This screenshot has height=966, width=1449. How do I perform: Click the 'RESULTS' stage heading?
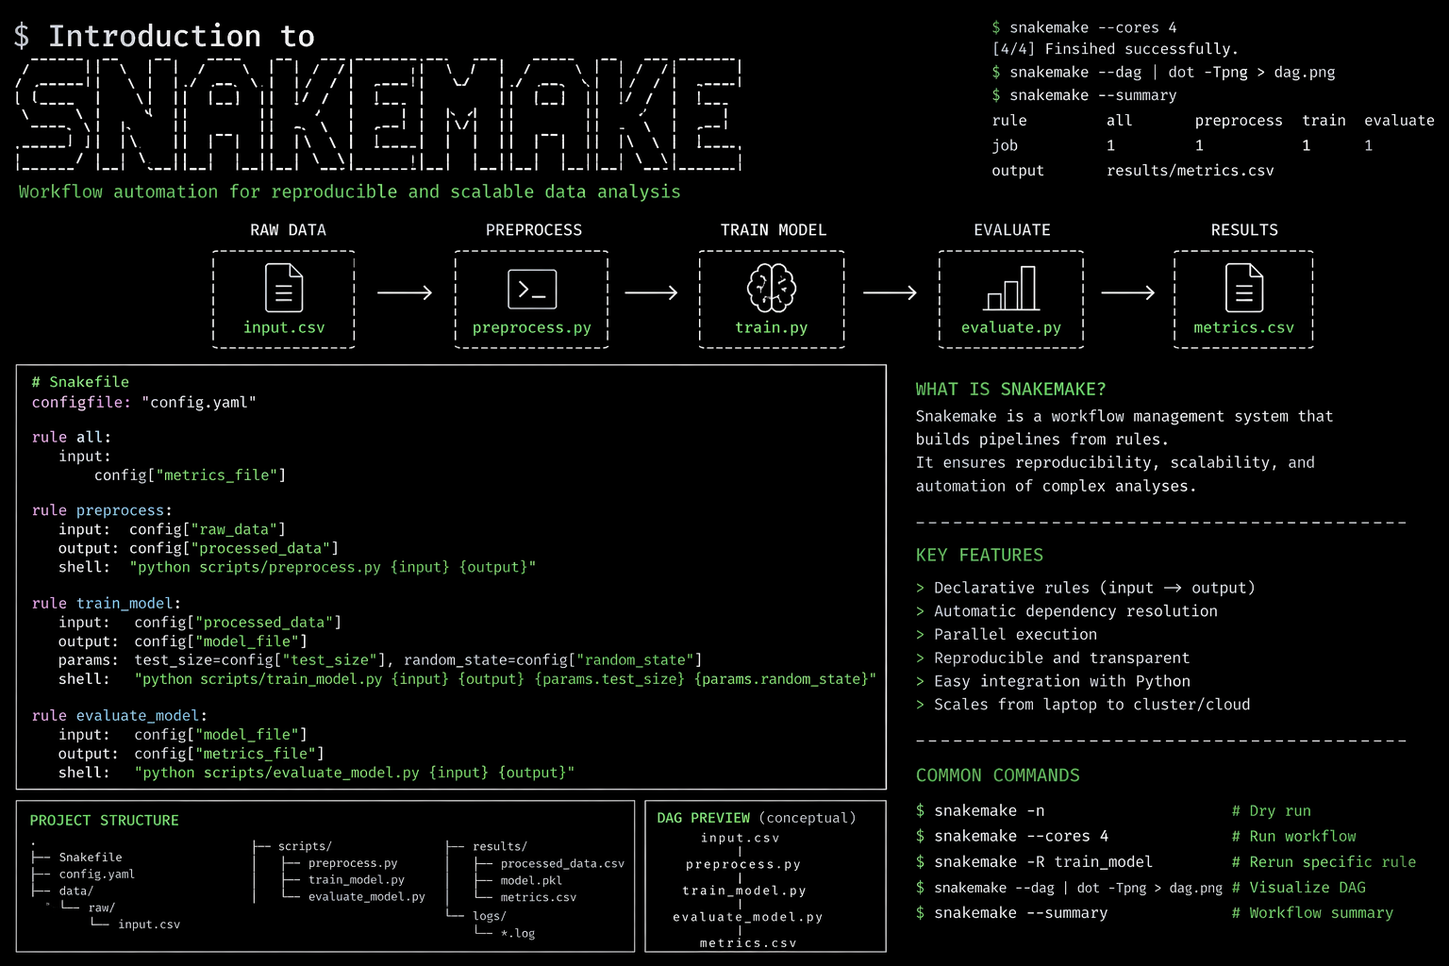[x=1244, y=230]
